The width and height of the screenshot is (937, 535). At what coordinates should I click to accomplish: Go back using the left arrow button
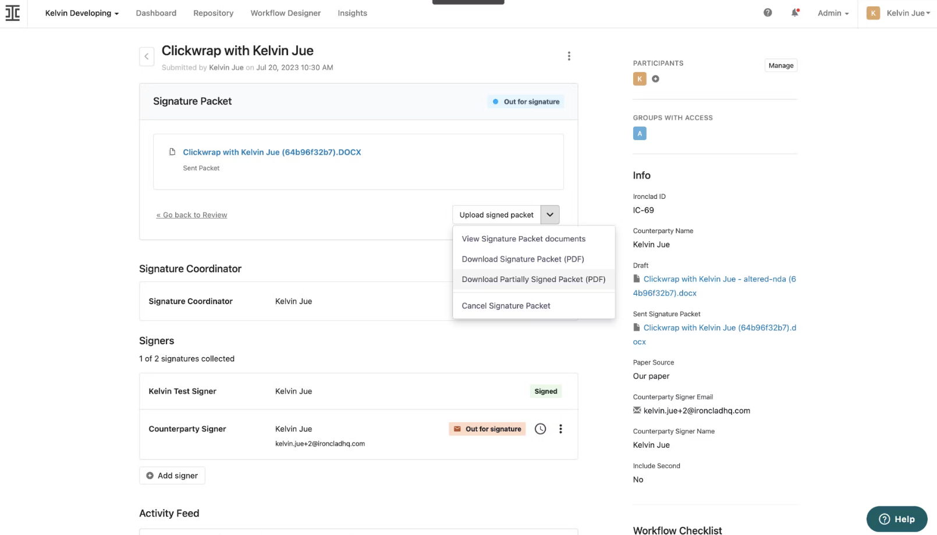coord(147,56)
